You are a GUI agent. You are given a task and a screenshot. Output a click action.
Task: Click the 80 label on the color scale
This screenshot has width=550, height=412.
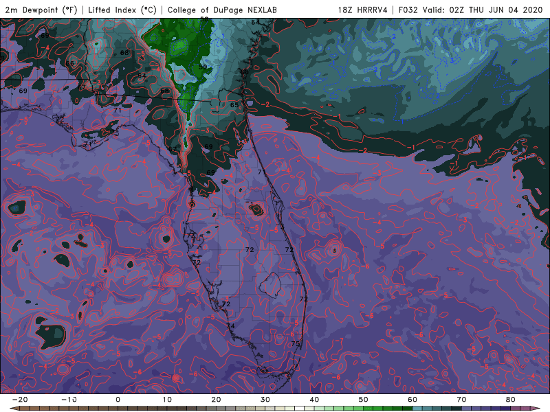pyautogui.click(x=511, y=400)
